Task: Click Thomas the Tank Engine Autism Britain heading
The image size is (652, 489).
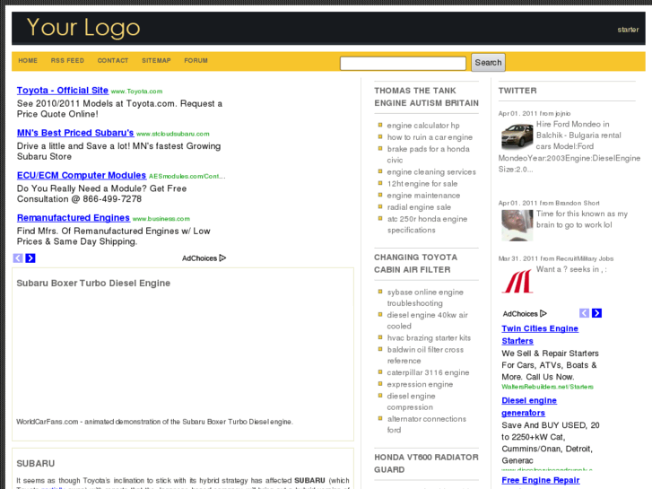Action: tap(426, 97)
